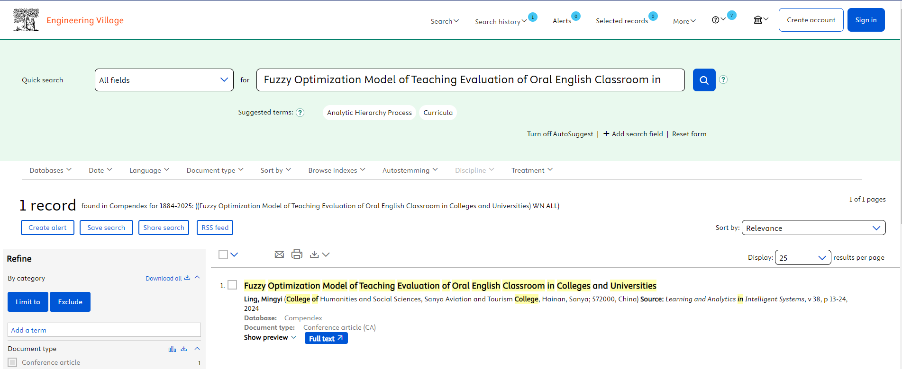Expand download format chevron
The width and height of the screenshot is (902, 369).
pyautogui.click(x=326, y=255)
